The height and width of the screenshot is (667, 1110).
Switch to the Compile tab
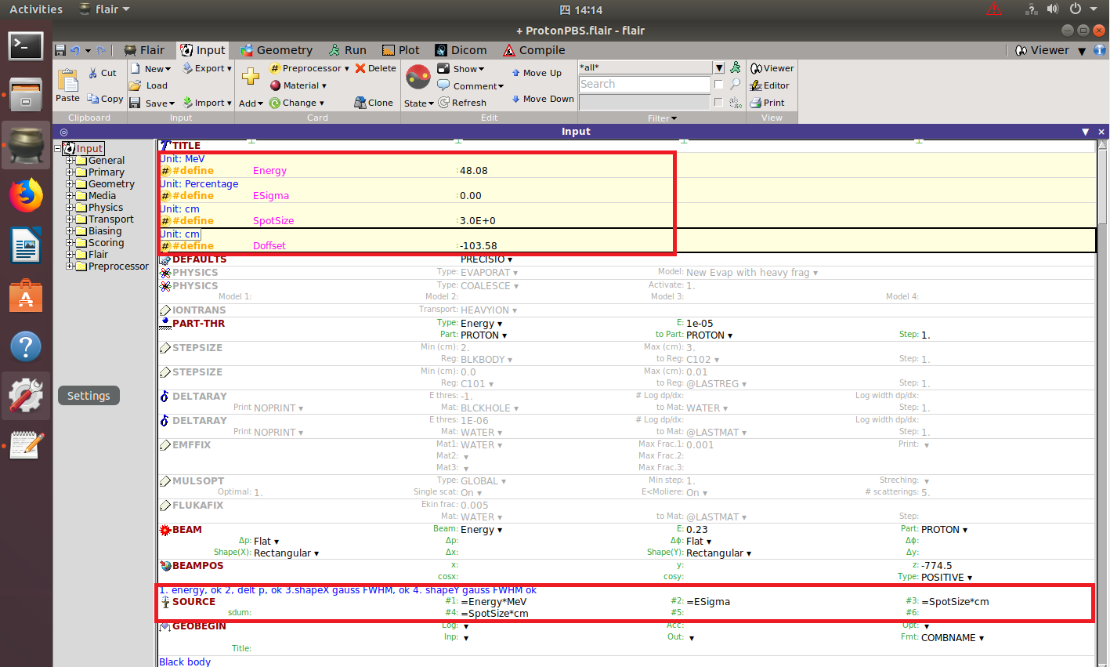point(534,50)
